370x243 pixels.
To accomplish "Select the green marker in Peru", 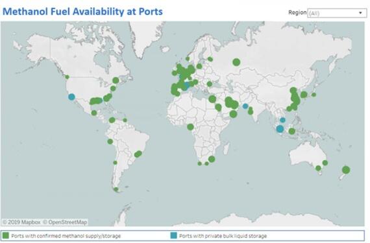I will click(x=110, y=141).
